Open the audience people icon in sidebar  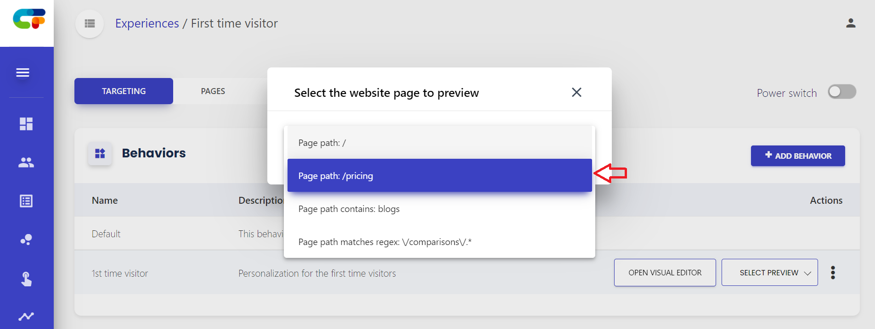pos(26,162)
